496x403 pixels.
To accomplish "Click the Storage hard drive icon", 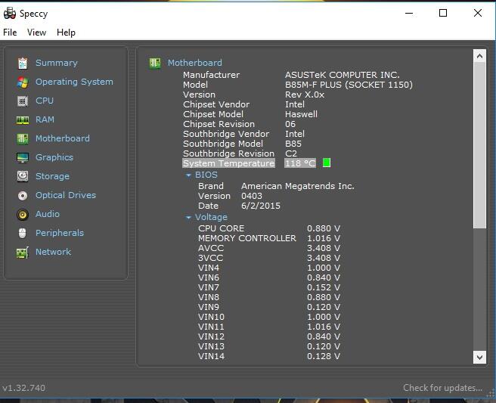I will tap(23, 176).
